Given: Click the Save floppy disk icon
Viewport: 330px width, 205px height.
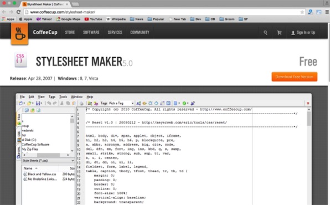Looking at the screenshot, I should [38, 103].
